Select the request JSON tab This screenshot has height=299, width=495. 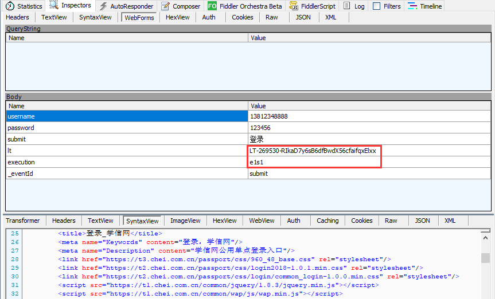[x=303, y=17]
